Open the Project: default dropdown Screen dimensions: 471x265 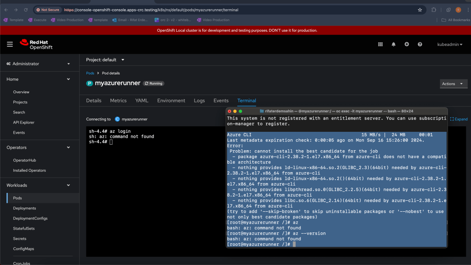point(105,60)
